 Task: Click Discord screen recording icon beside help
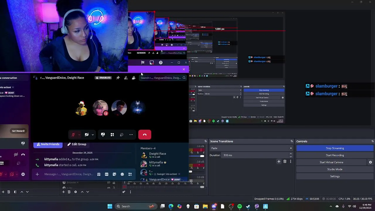151,62
